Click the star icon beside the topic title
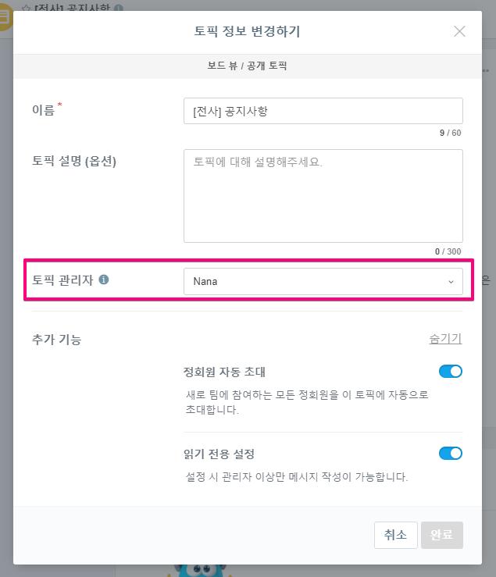 pos(26,8)
